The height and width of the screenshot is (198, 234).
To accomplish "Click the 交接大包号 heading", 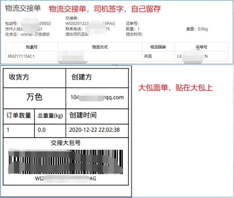I will 66,143.
